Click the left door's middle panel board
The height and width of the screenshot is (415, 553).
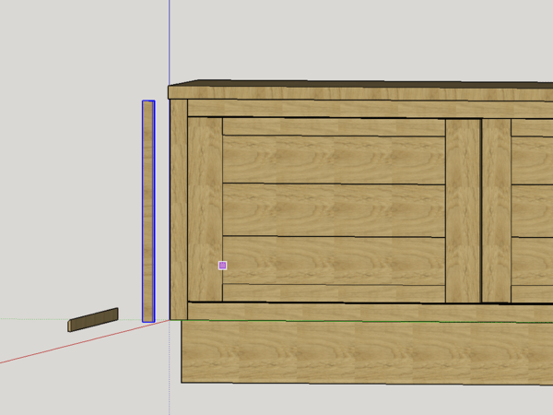point(334,210)
